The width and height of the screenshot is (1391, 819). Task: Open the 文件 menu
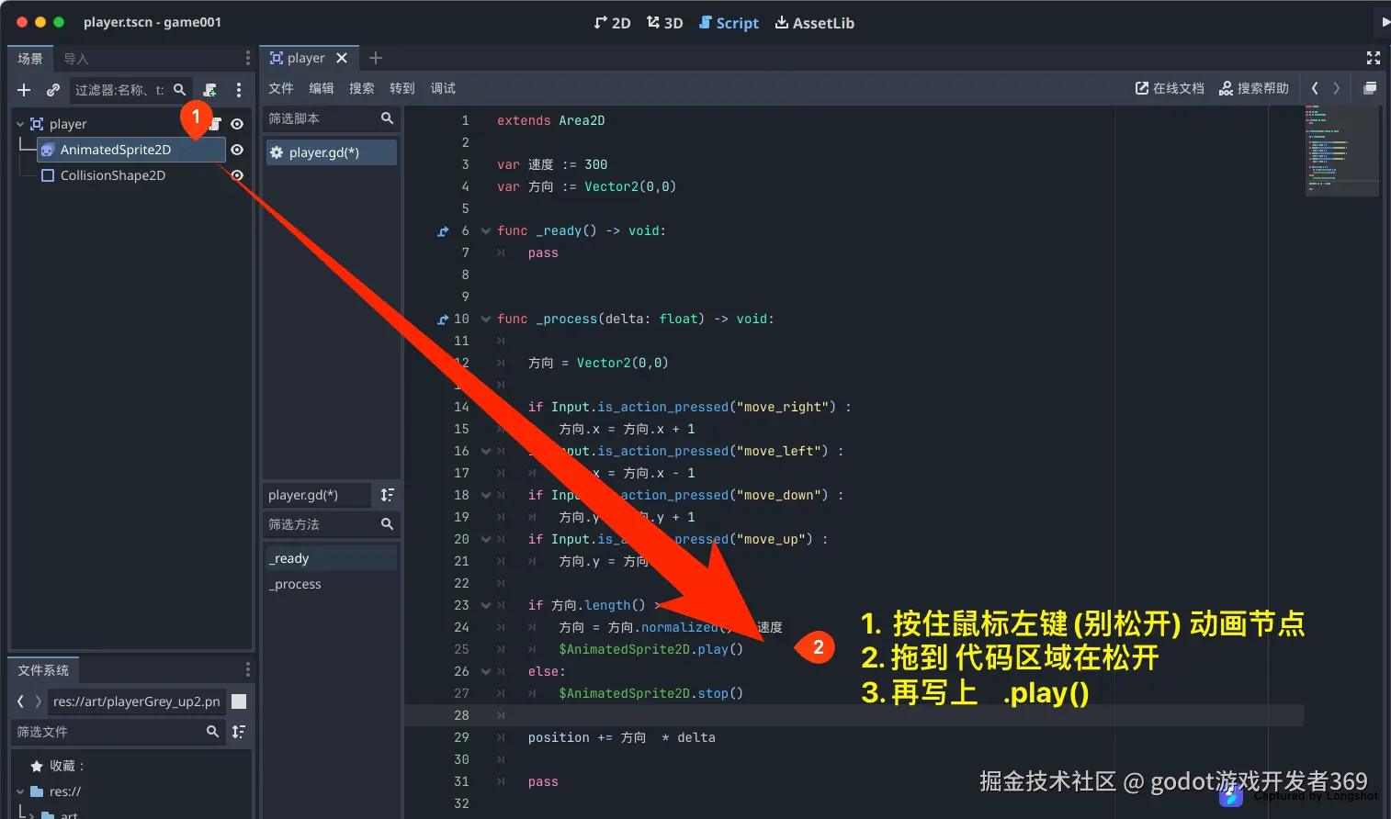tap(281, 88)
